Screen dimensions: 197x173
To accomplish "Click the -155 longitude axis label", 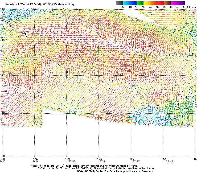I will click(x=163, y=159).
